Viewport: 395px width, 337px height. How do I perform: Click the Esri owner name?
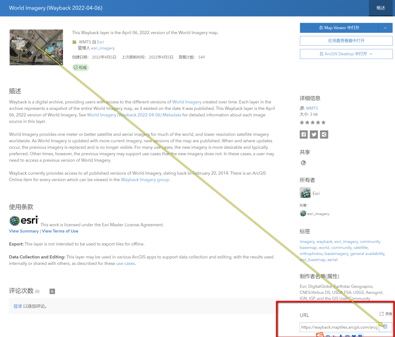pos(316,193)
